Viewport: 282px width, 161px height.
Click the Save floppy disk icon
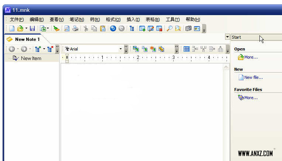coord(32,28)
